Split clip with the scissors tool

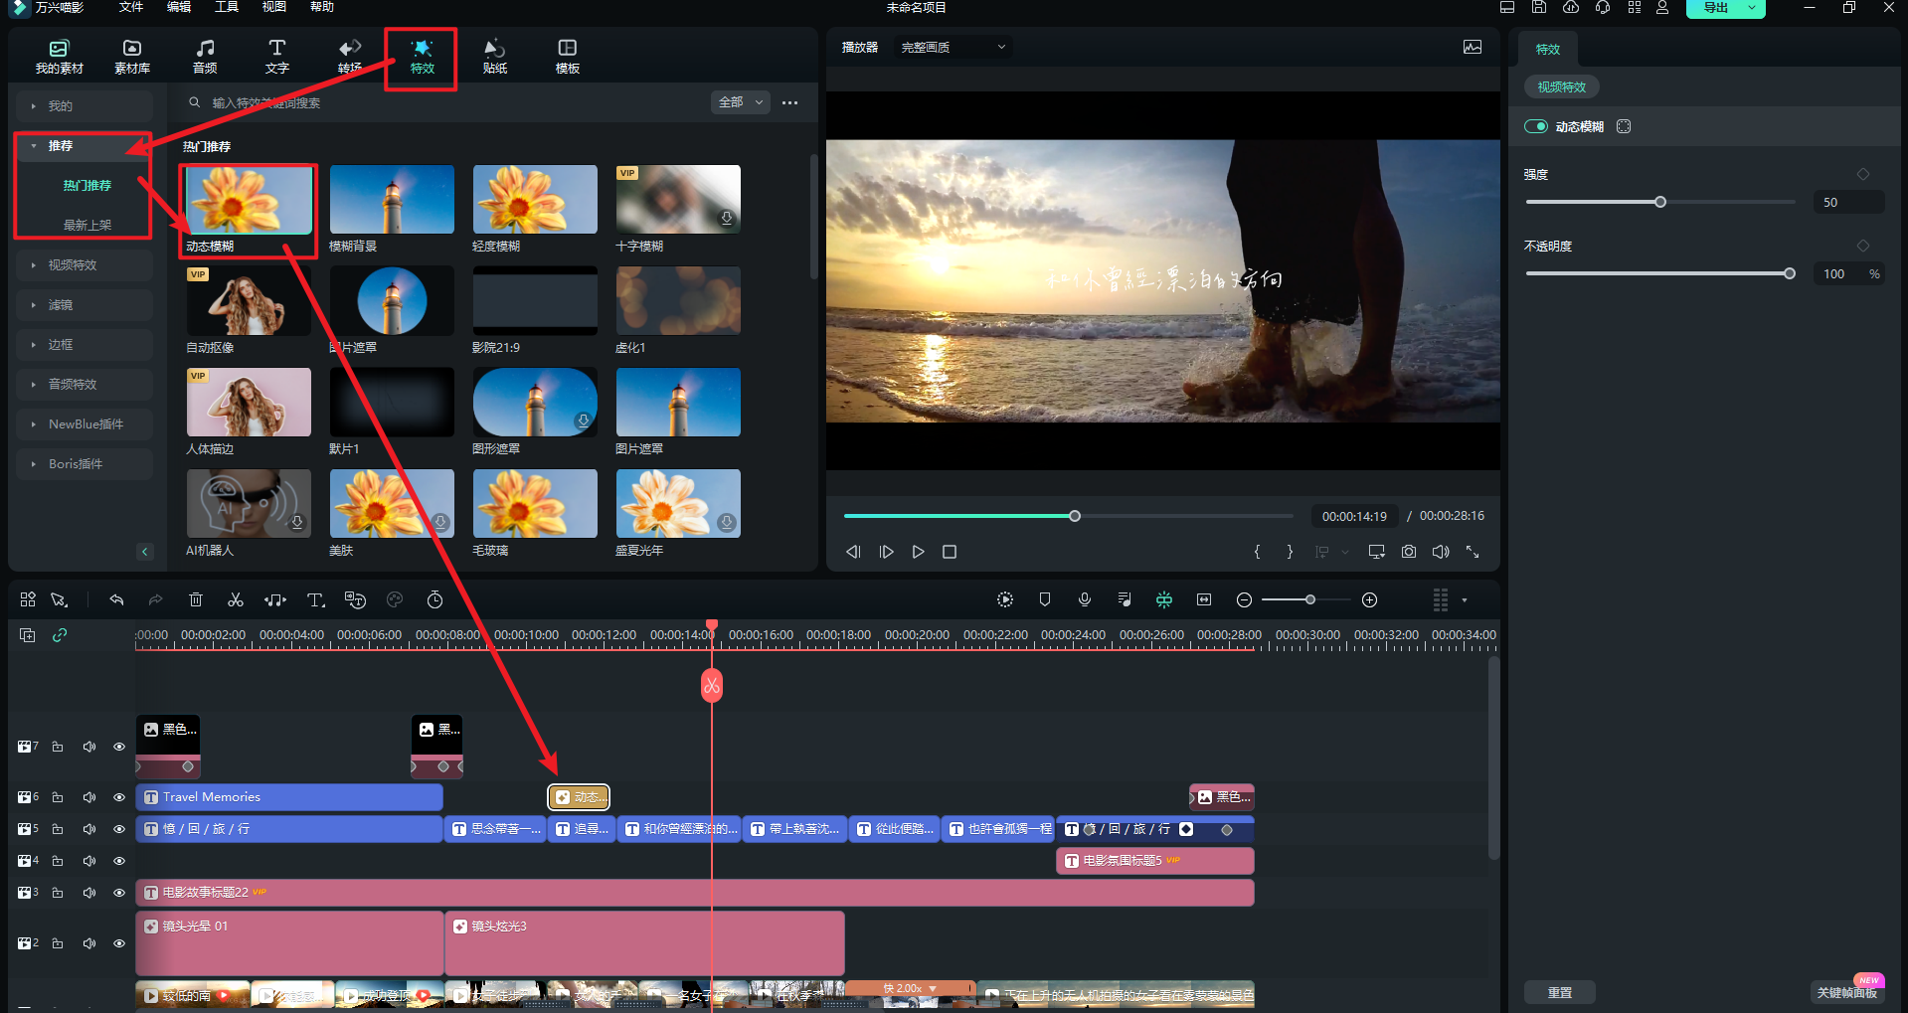[x=236, y=599]
